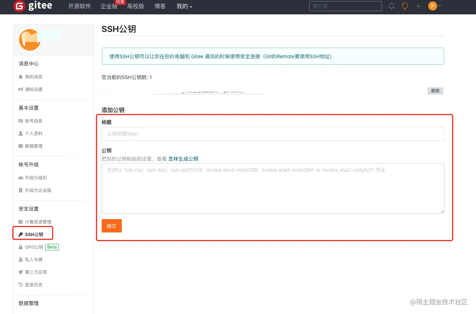This screenshot has width=476, height=314.
Task: Expand the 我的 dropdown menu
Action: click(x=184, y=6)
